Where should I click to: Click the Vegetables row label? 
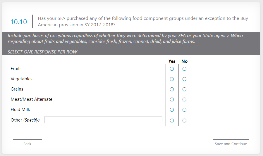pyautogui.click(x=22, y=79)
